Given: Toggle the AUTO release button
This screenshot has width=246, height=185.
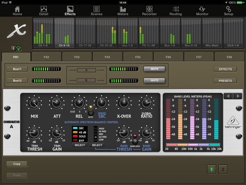Looking at the screenshot, I should pyautogui.click(x=90, y=113).
